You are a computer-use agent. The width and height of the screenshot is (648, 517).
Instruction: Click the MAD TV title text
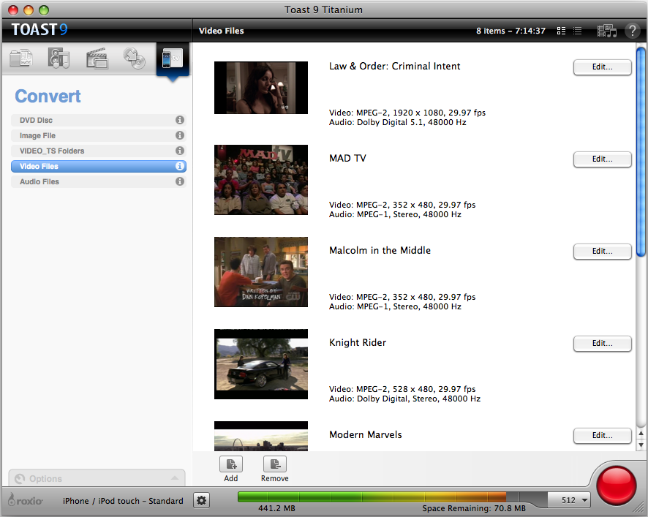[x=347, y=158]
